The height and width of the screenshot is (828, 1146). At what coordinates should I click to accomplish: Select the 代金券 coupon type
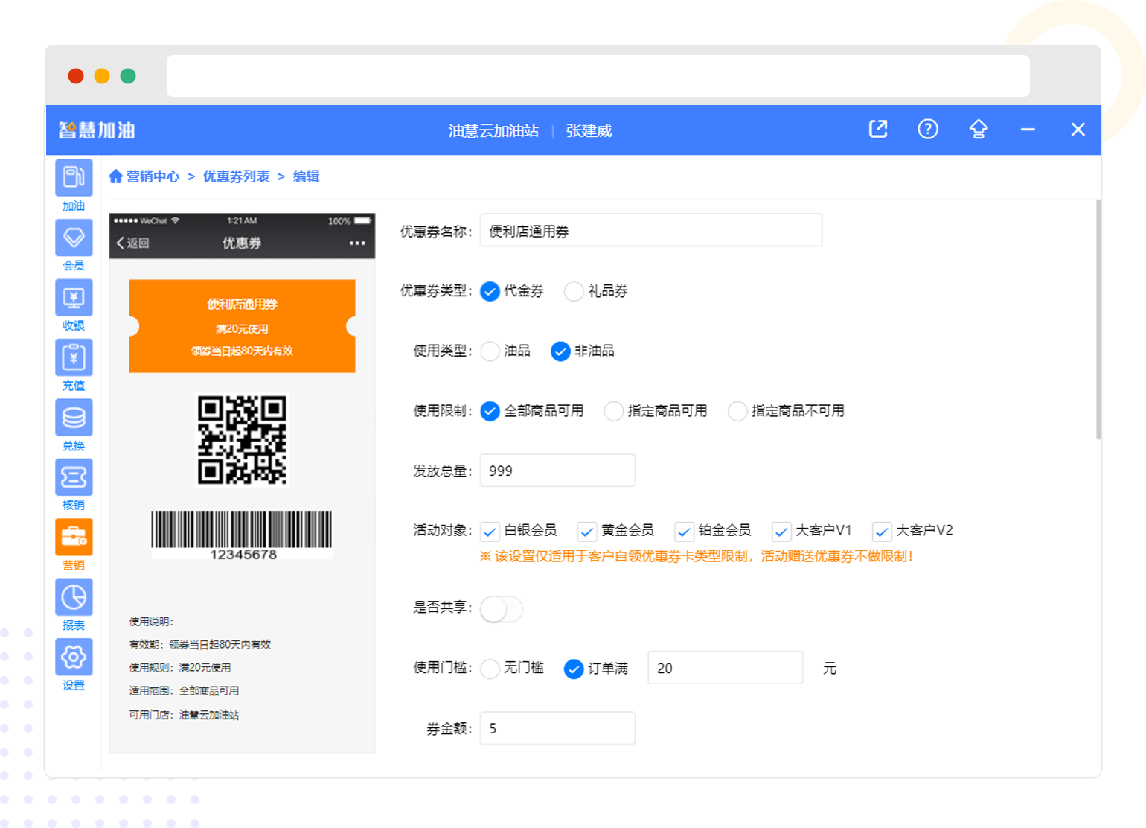pyautogui.click(x=490, y=291)
